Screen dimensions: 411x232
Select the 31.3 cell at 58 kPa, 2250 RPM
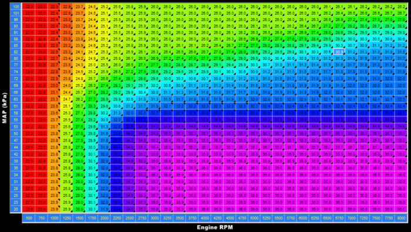116,113
